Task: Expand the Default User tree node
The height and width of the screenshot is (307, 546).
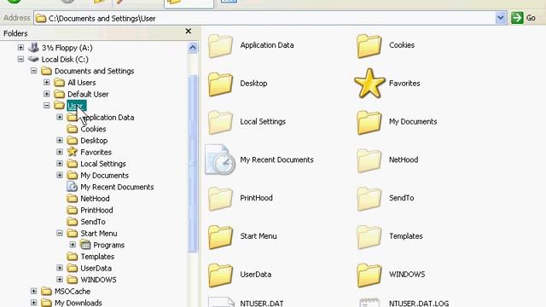Action: point(47,94)
